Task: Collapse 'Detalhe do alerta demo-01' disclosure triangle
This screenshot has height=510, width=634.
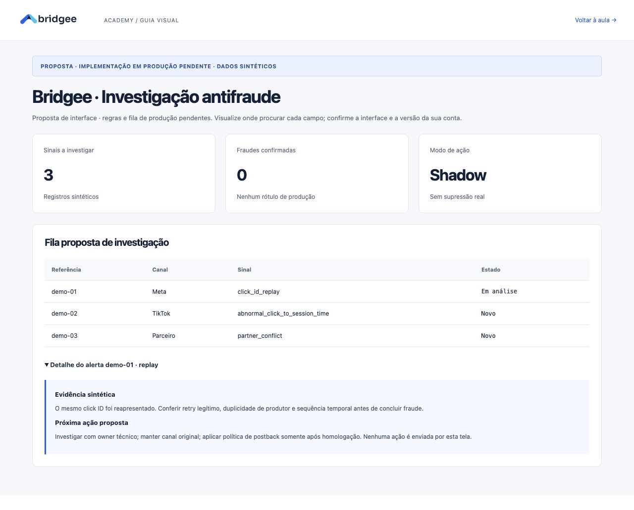Action: pyautogui.click(x=47, y=365)
